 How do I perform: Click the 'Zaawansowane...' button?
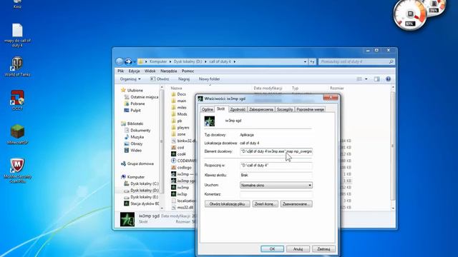tap(296, 204)
